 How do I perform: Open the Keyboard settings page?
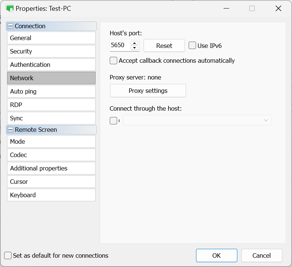tap(51, 195)
